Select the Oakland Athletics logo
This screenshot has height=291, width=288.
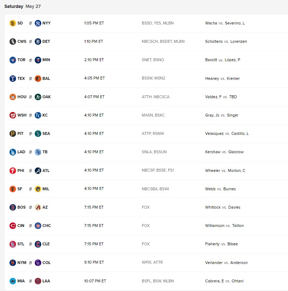37,97
